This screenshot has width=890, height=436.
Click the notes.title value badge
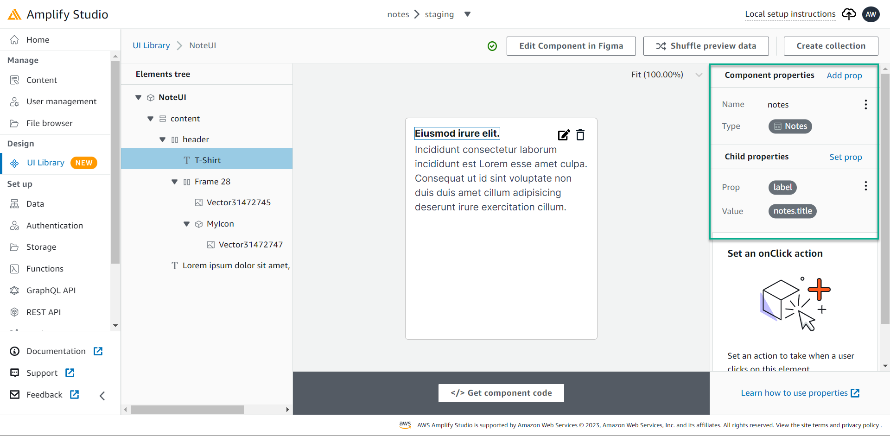(793, 211)
